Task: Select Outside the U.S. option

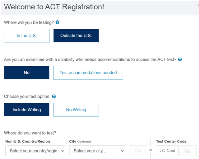Action: [76, 36]
